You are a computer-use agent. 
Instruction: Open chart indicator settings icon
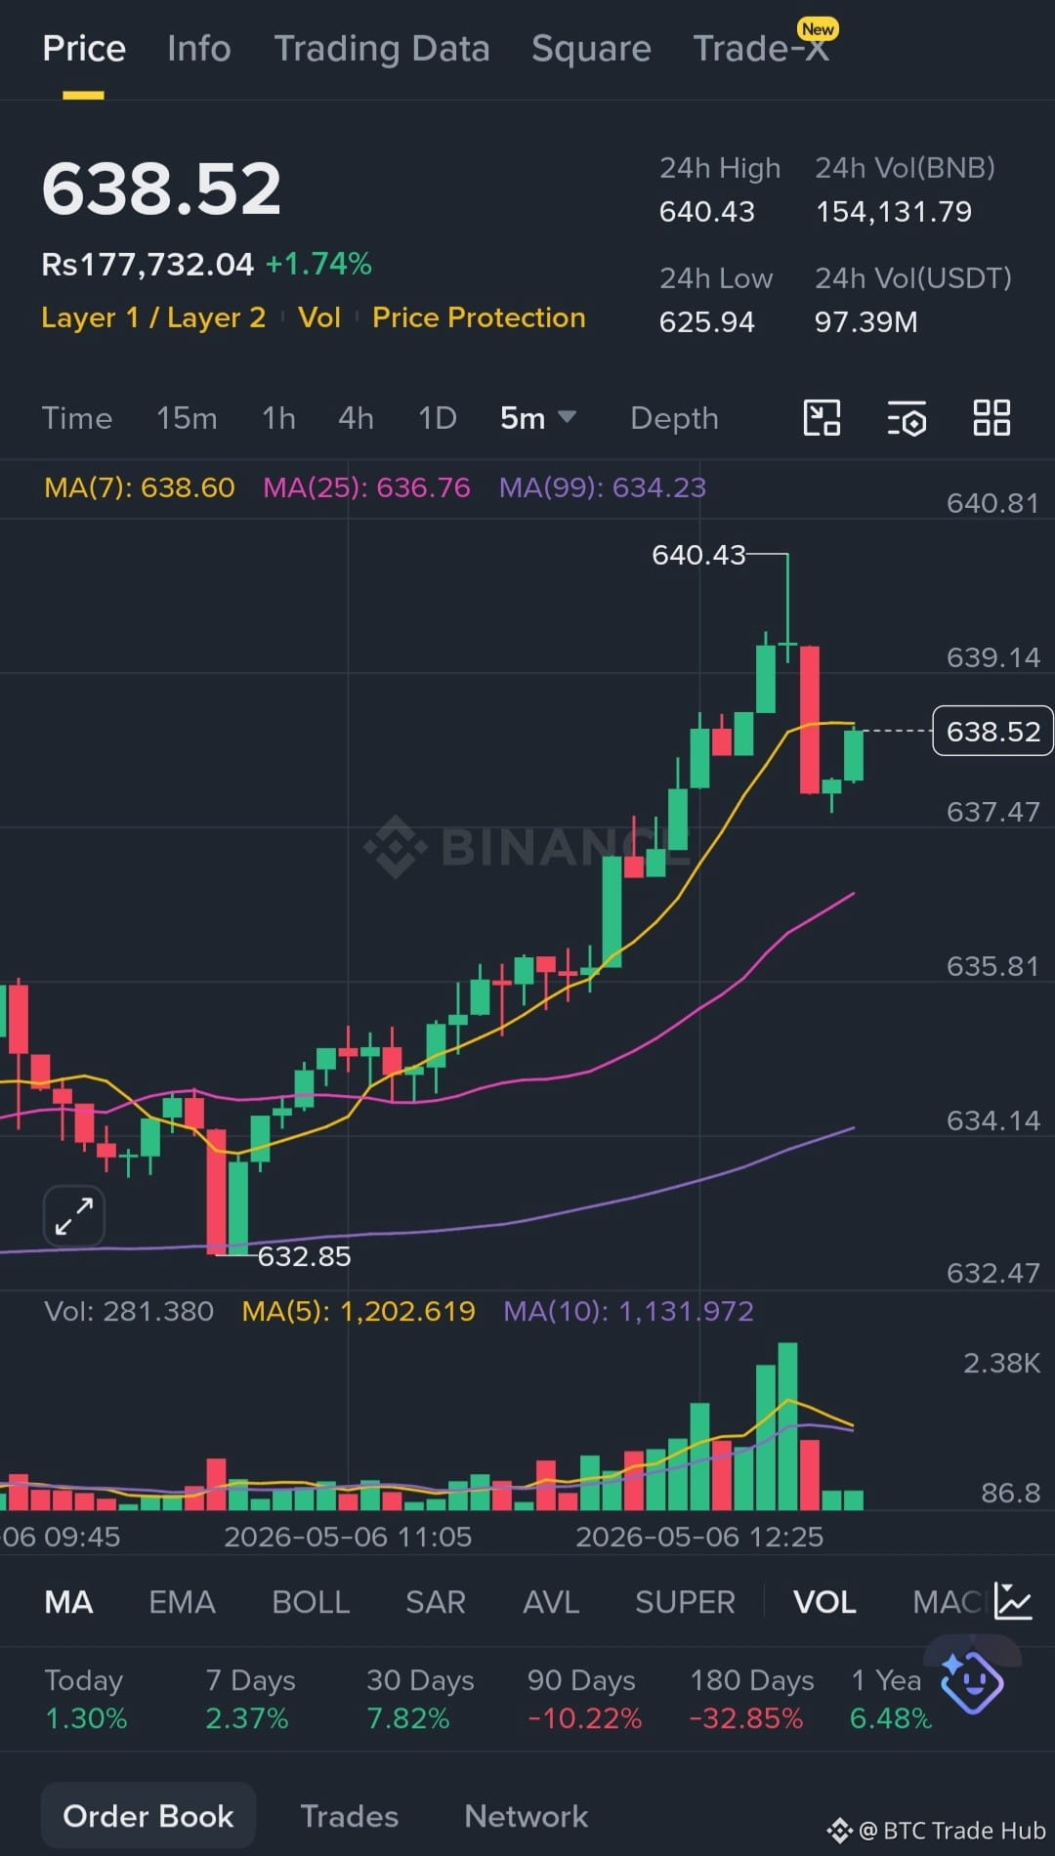pos(907,418)
